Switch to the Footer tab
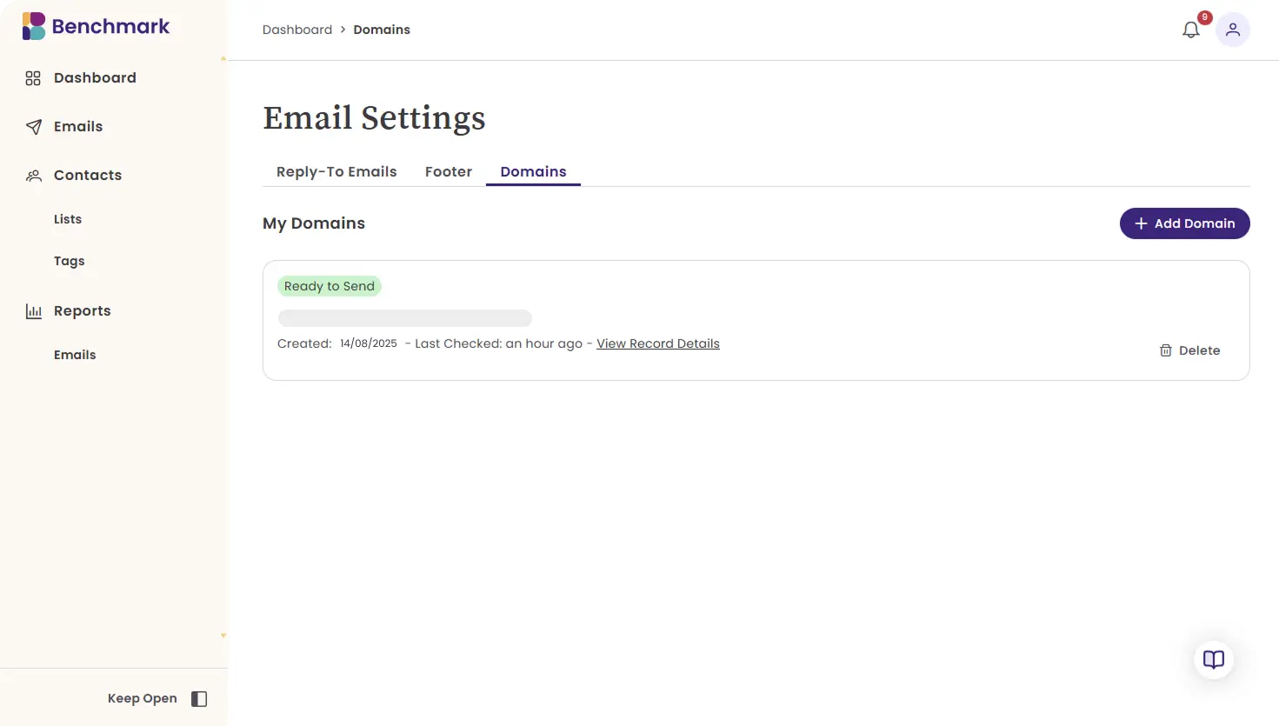Image resolution: width=1279 pixels, height=726 pixels. (x=449, y=171)
